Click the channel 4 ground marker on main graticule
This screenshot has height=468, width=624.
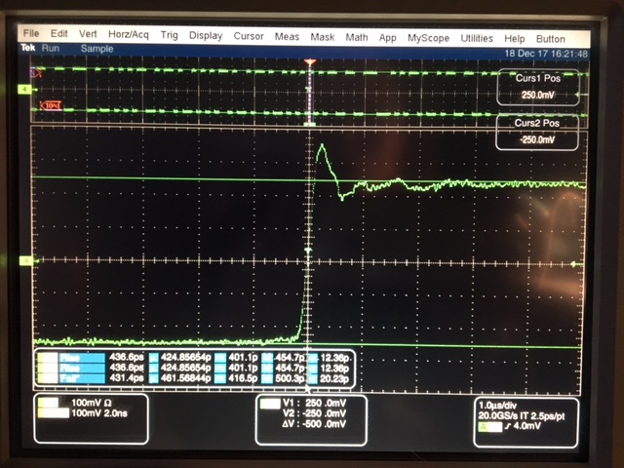(x=26, y=261)
